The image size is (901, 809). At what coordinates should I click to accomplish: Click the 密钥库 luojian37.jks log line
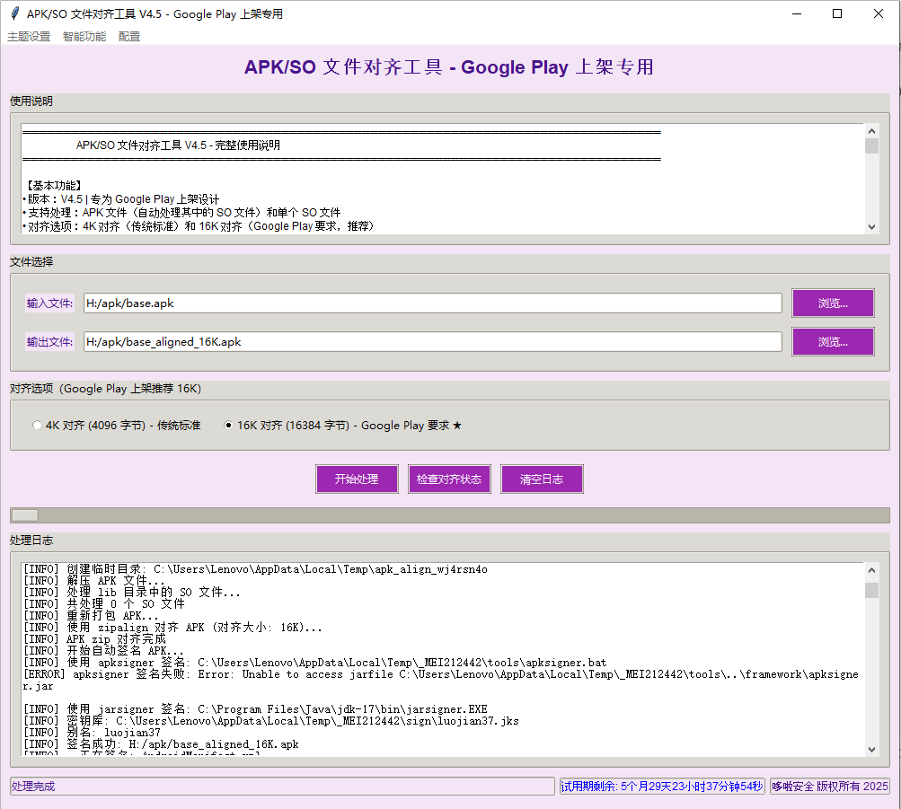[270, 721]
